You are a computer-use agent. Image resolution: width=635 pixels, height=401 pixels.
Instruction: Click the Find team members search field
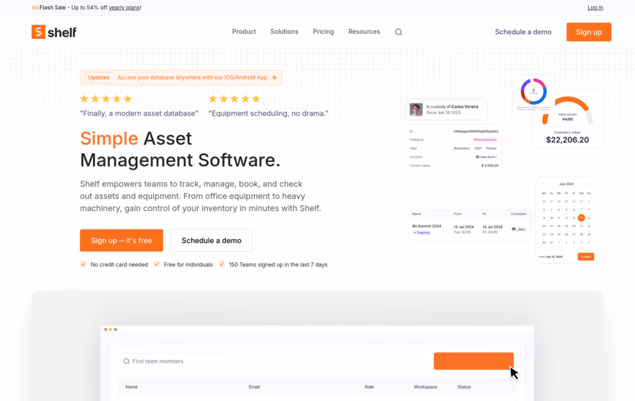(173, 361)
